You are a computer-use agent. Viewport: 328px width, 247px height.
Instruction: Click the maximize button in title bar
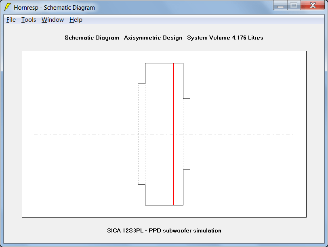point(294,5)
